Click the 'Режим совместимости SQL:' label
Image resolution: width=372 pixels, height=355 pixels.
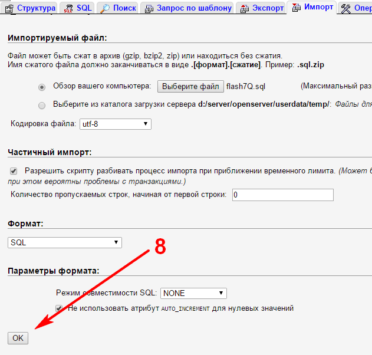(107, 293)
